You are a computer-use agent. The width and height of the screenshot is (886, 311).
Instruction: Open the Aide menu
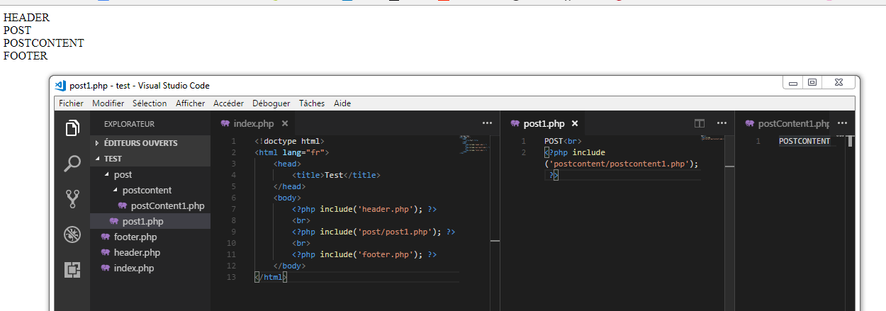point(342,103)
